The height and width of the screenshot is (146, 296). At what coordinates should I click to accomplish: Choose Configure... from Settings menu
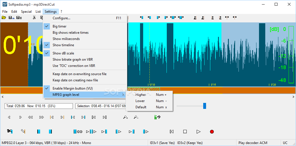click(85, 18)
